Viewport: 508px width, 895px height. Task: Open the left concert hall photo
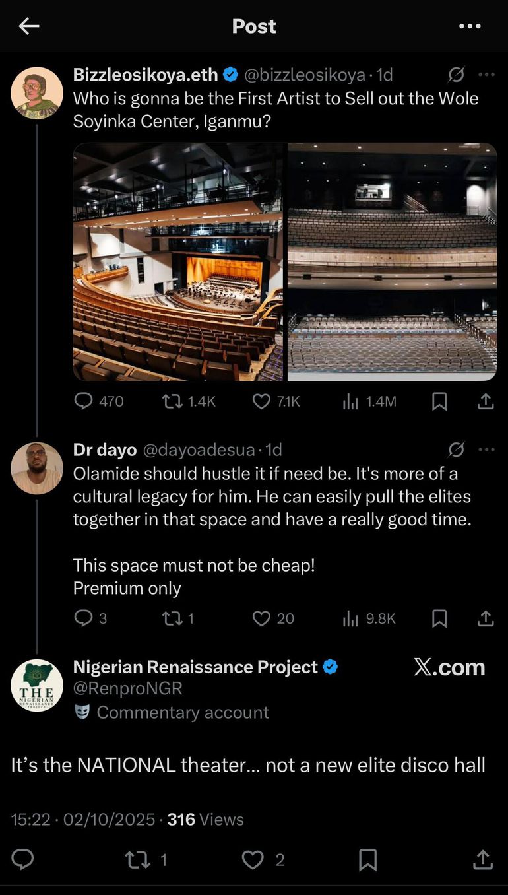(x=178, y=262)
